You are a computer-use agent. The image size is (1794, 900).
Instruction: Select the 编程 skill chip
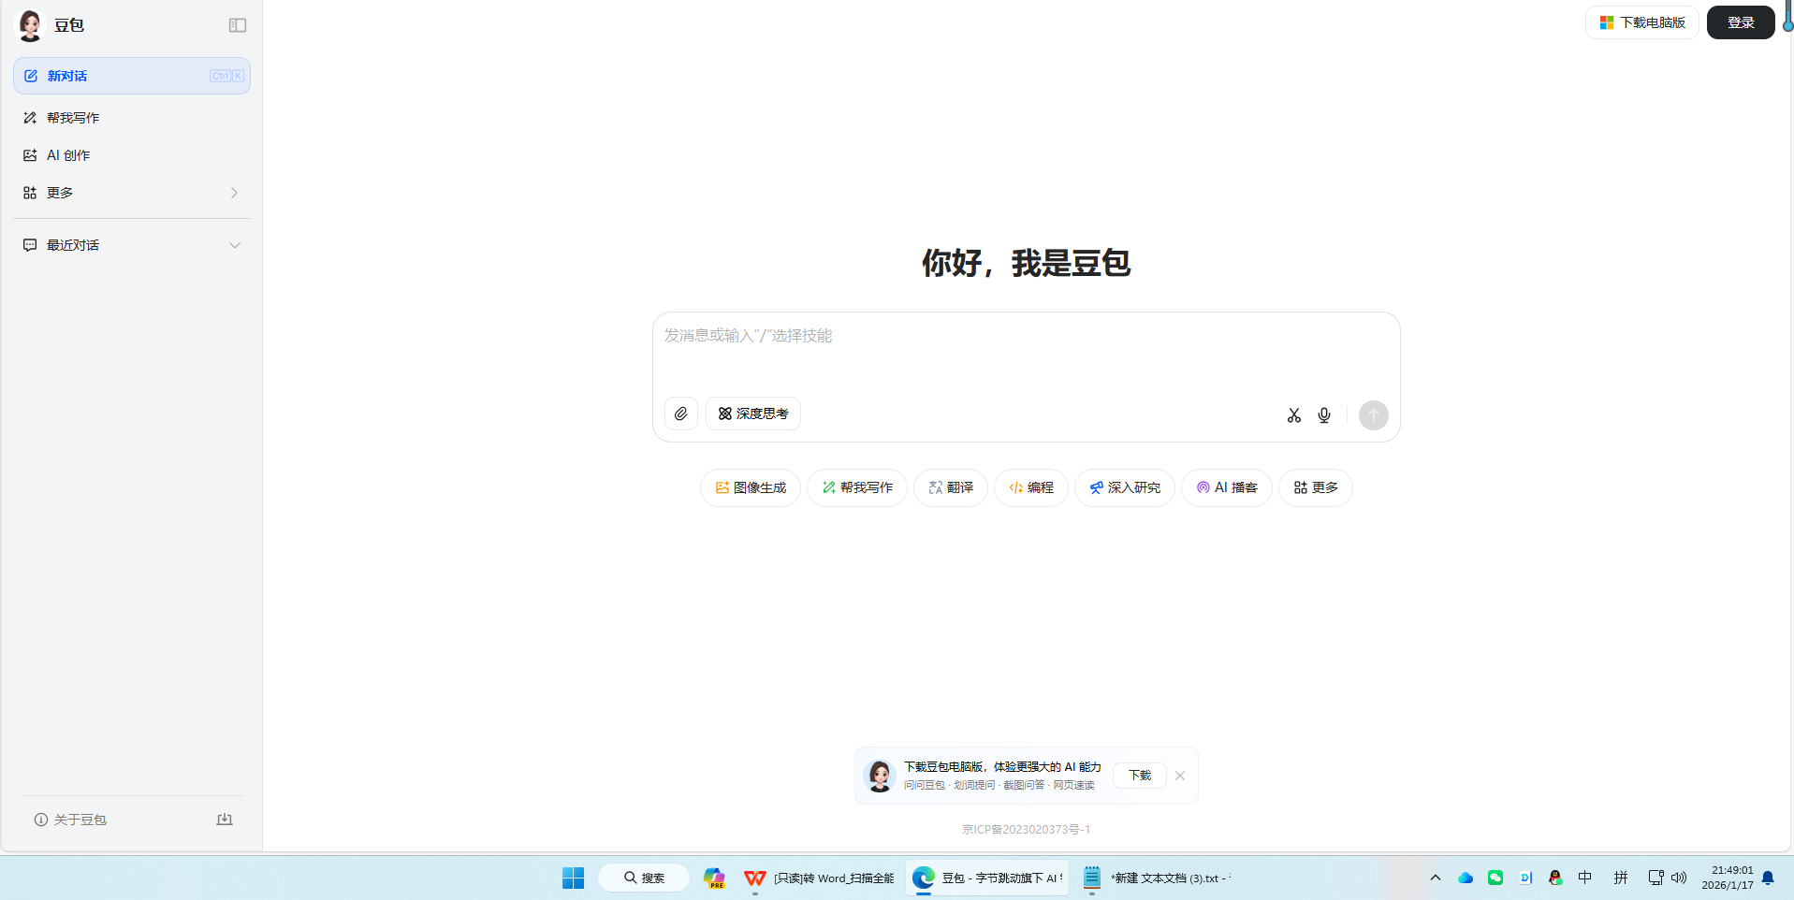point(1029,486)
